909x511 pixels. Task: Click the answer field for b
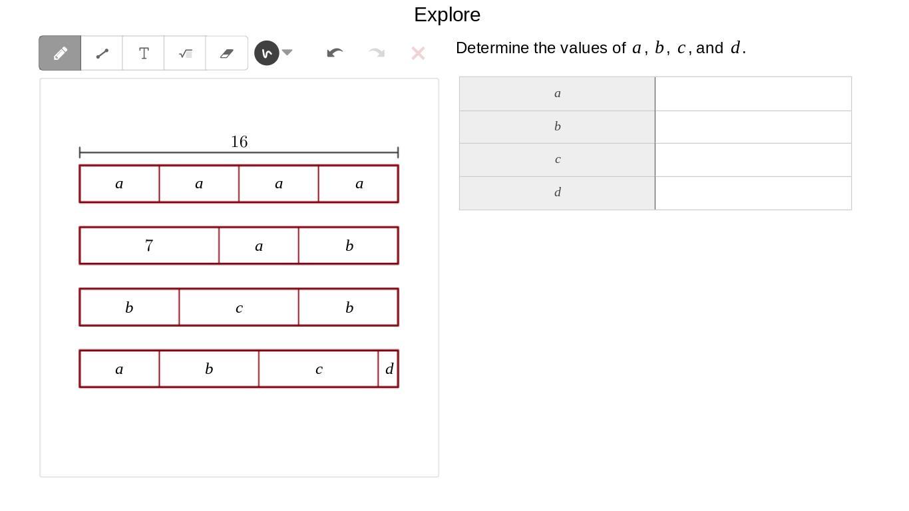click(753, 127)
